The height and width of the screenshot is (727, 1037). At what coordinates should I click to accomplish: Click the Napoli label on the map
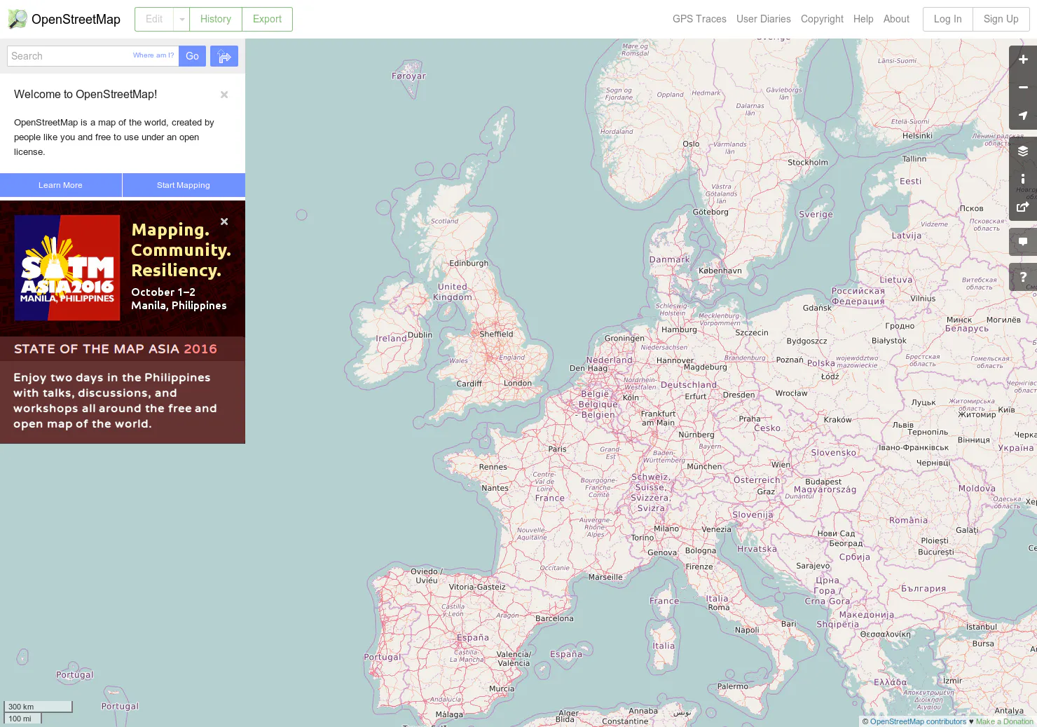747,630
